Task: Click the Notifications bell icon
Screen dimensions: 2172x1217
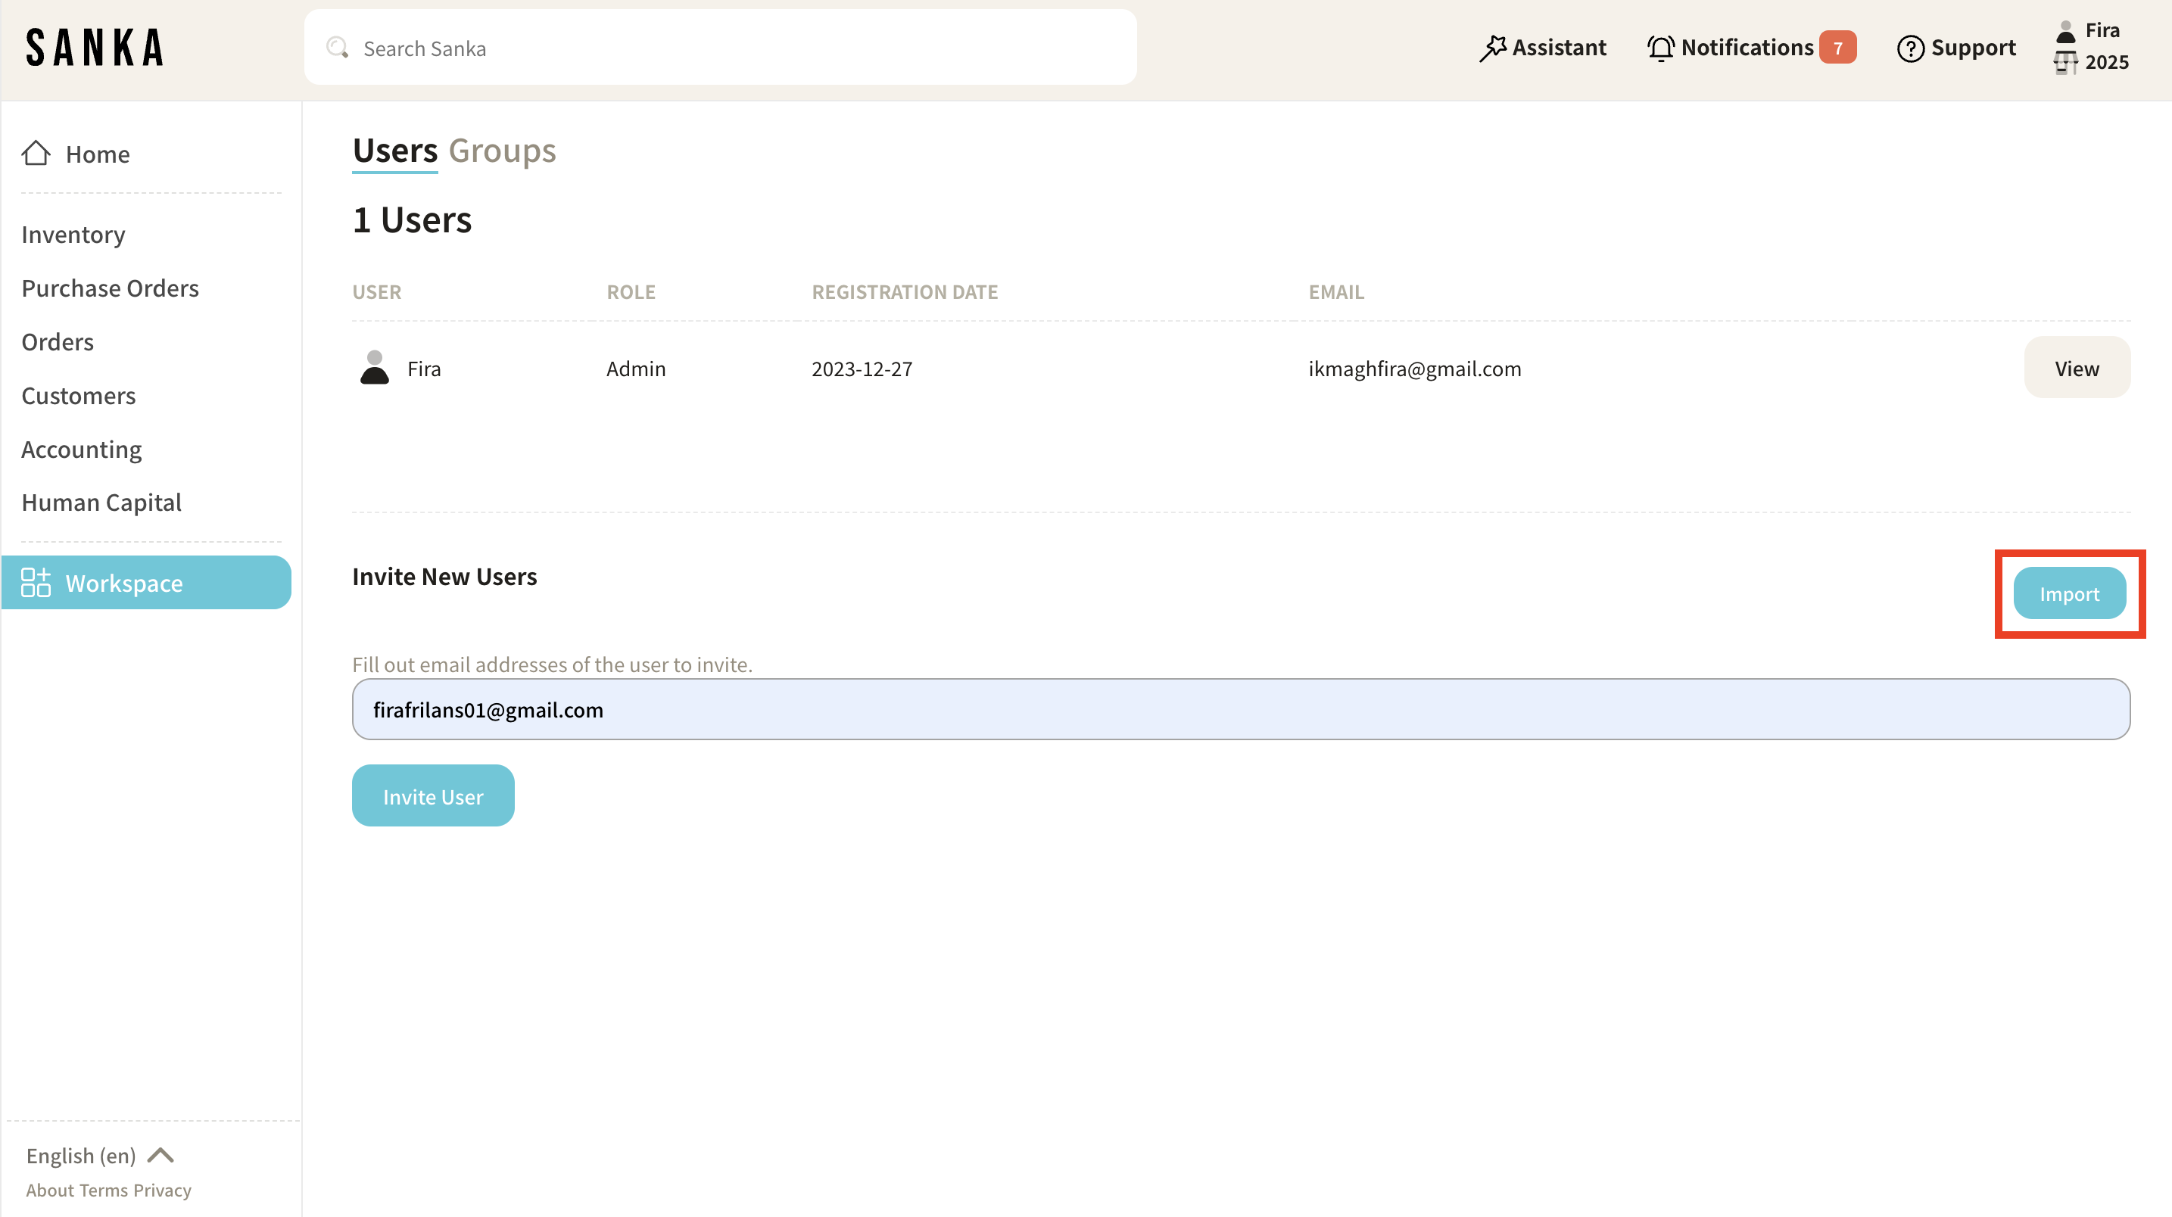Action: [1660, 48]
